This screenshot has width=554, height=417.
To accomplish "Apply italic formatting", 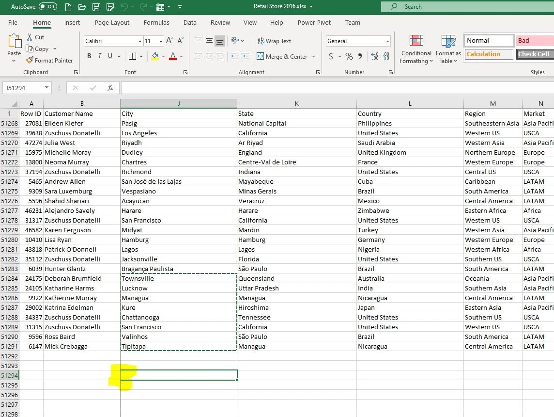I will coord(99,56).
